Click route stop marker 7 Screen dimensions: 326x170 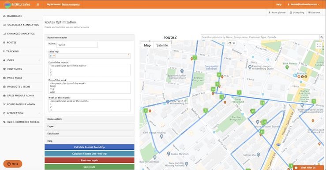tap(195, 58)
